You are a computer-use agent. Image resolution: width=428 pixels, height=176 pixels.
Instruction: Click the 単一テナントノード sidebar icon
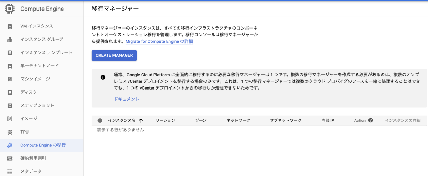[x=10, y=66]
